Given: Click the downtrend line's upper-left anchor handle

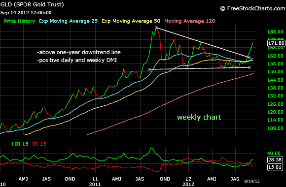Looking at the screenshot, I should click(156, 28).
